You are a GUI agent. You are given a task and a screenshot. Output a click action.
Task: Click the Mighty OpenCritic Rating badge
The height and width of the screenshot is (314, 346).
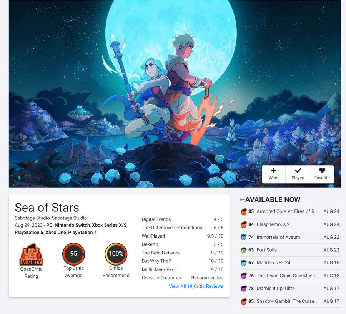pyautogui.click(x=32, y=254)
